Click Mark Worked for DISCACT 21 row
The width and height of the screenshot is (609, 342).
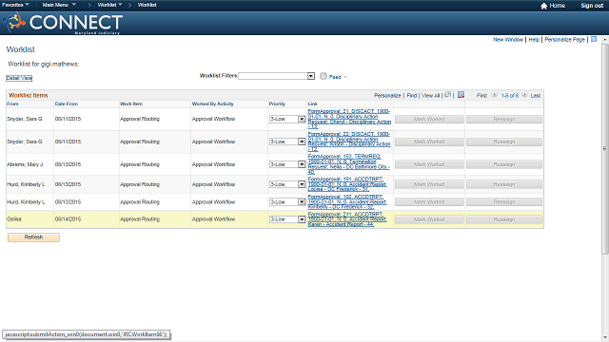click(x=429, y=120)
